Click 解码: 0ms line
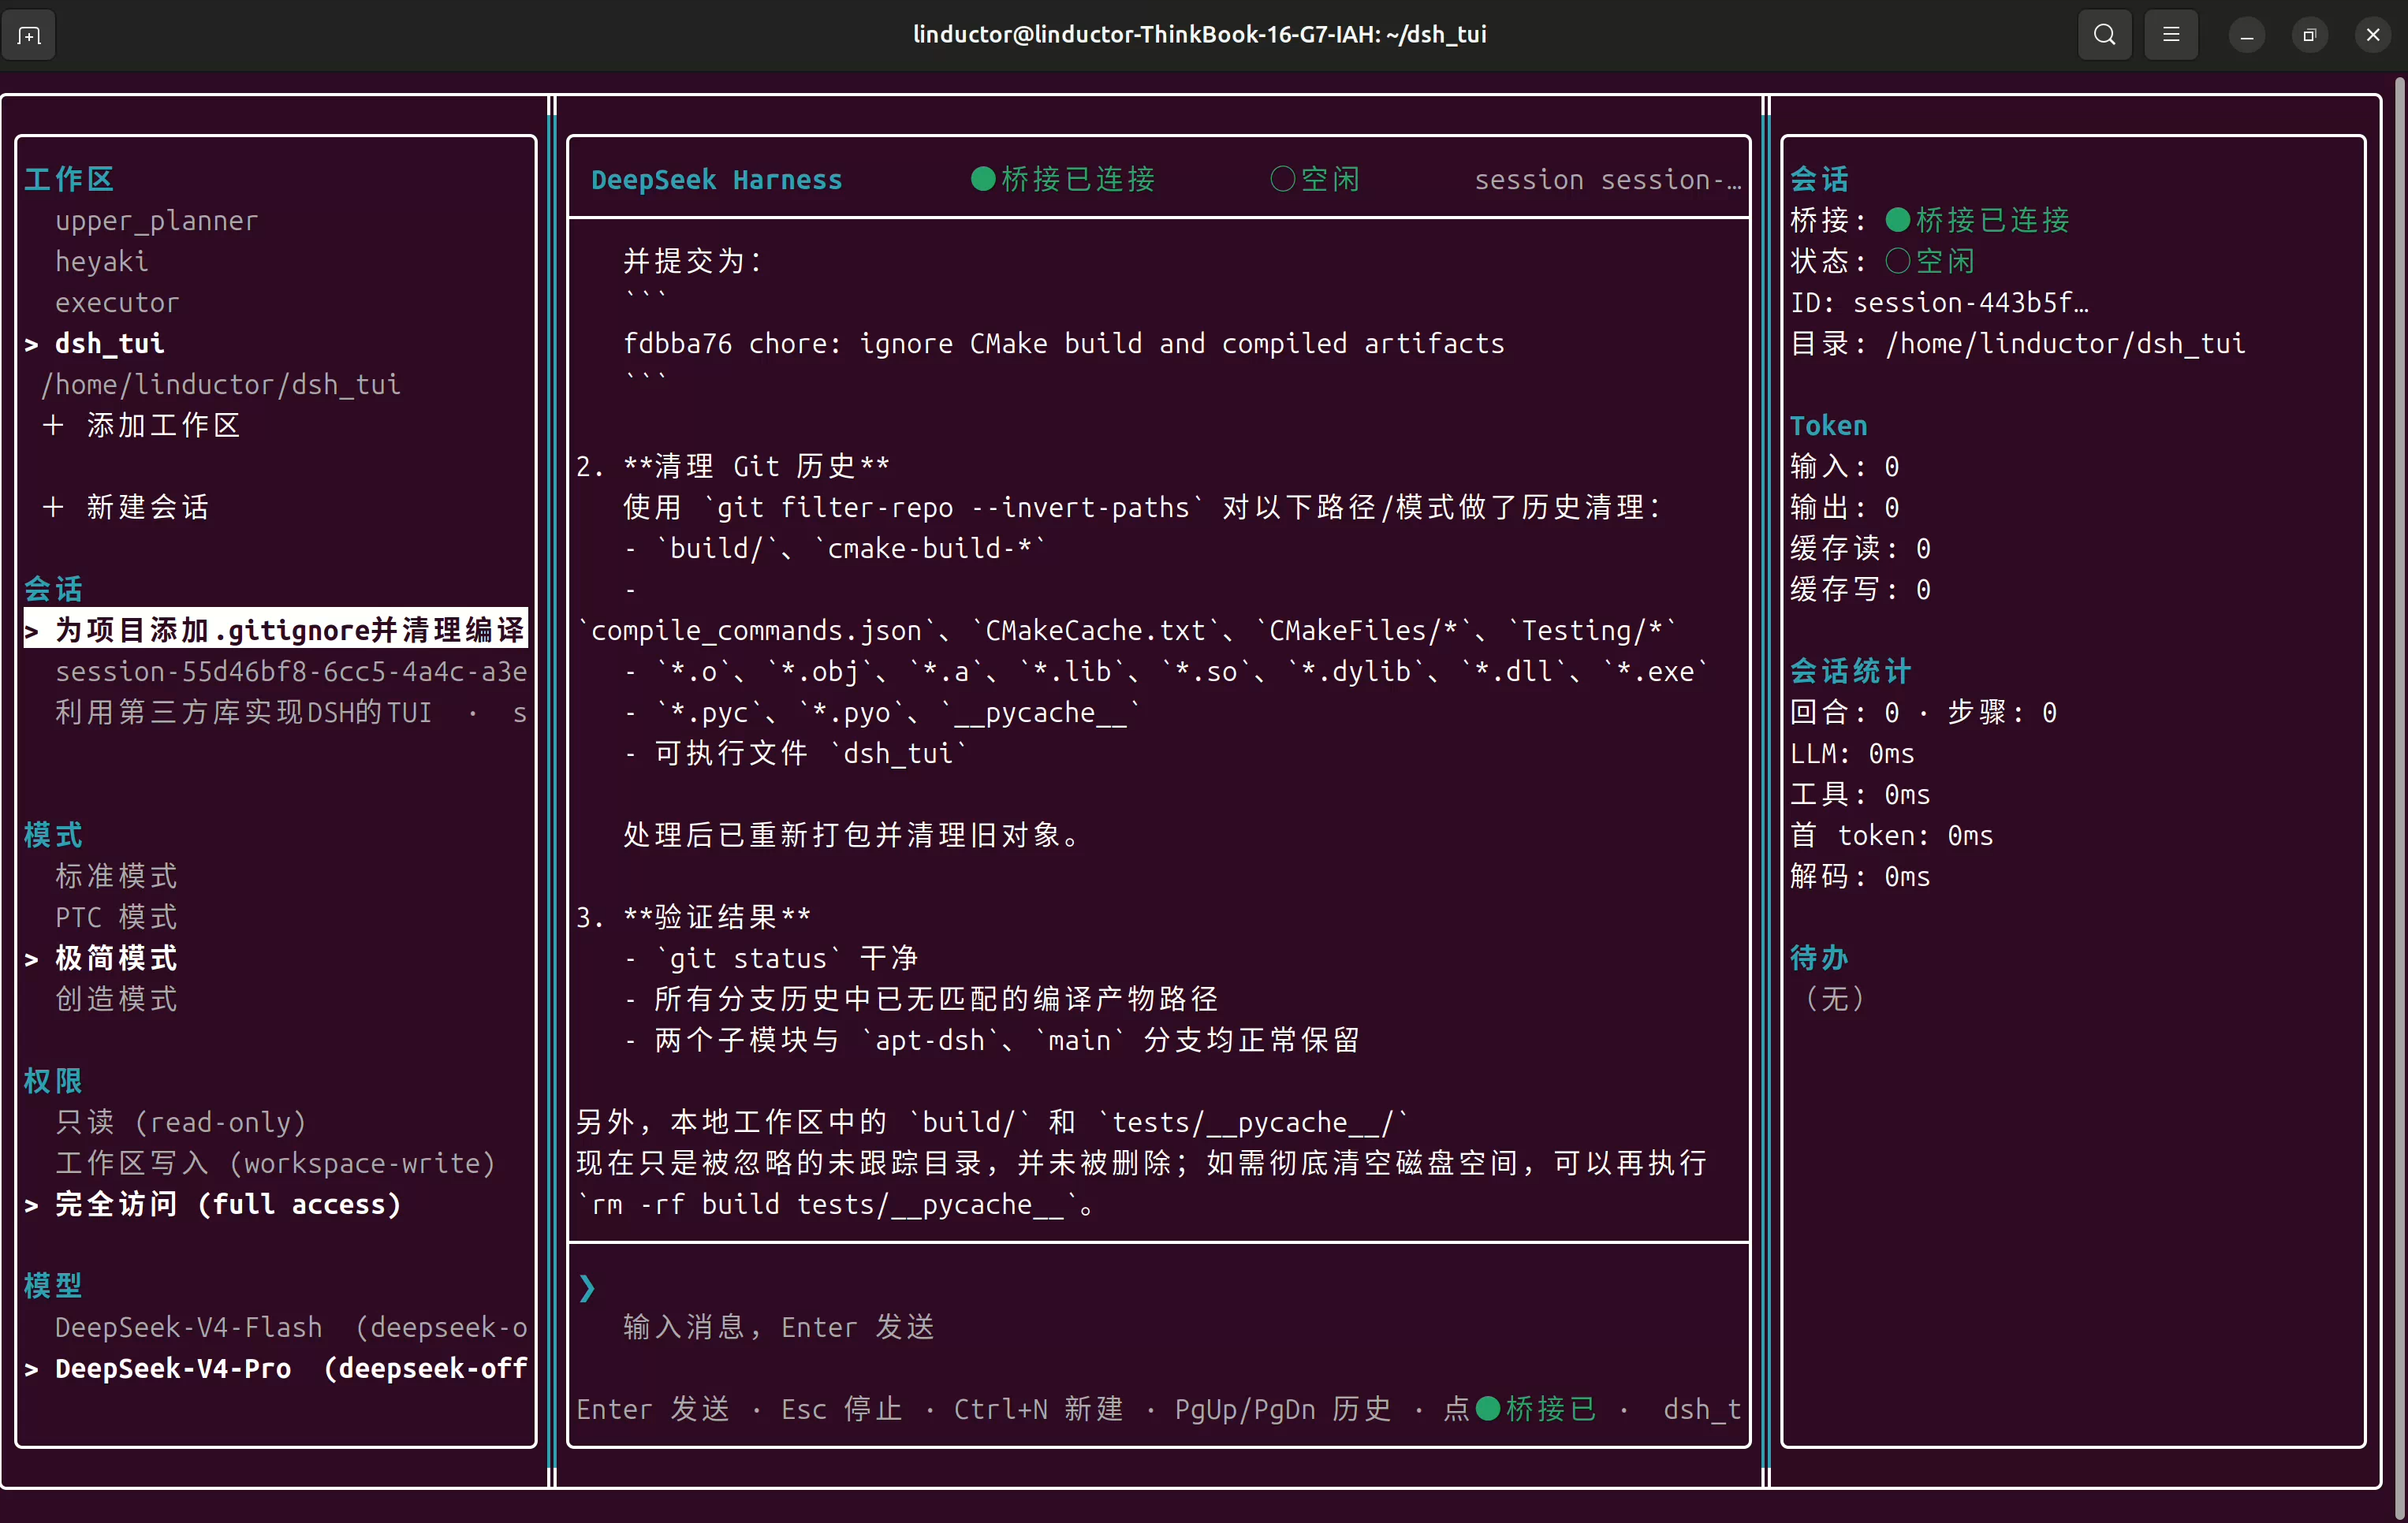Viewport: 2408px width, 1523px height. pyautogui.click(x=1861, y=876)
